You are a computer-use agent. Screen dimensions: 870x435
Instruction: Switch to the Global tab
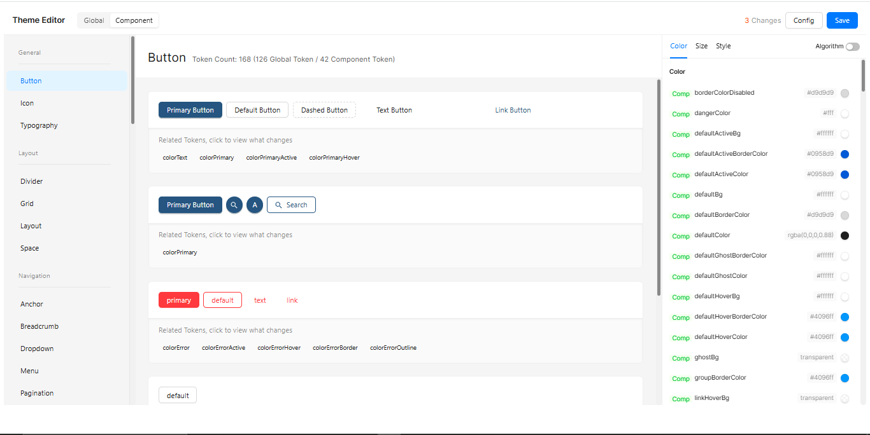tap(94, 20)
